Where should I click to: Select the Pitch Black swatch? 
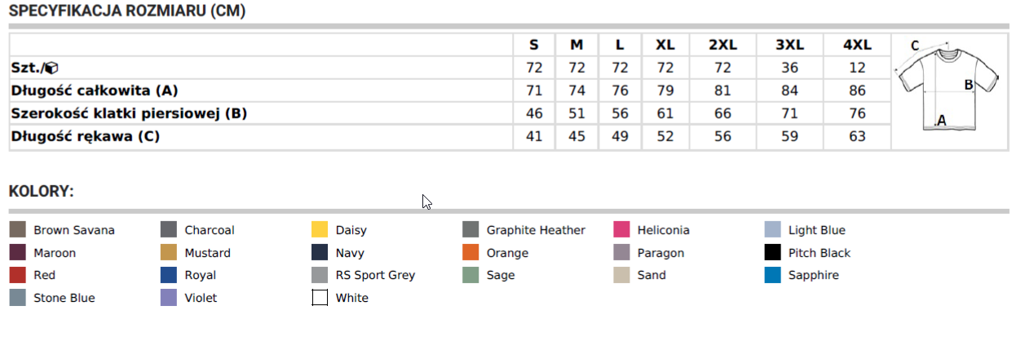click(773, 253)
